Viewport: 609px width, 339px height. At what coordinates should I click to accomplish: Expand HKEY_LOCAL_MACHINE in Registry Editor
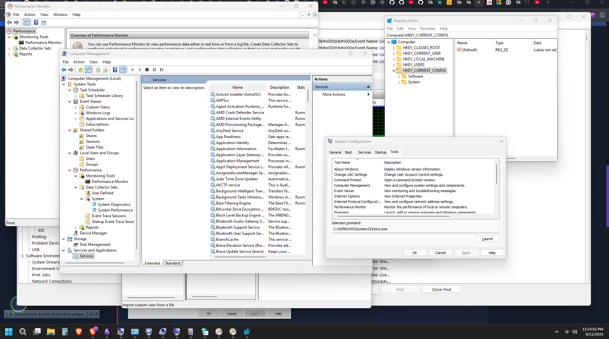point(394,59)
